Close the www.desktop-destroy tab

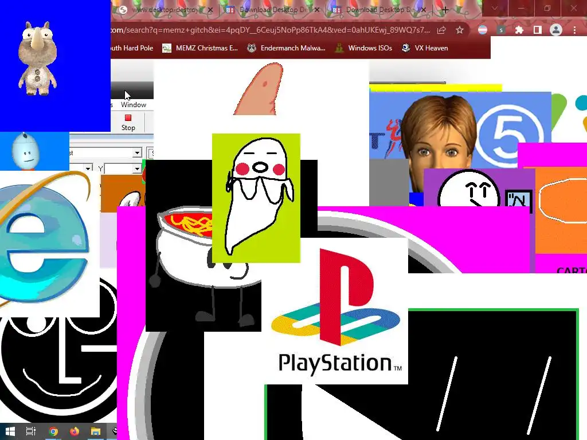coord(210,10)
